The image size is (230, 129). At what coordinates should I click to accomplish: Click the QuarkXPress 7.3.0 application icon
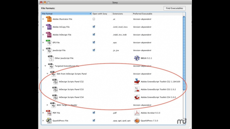(x=137, y=121)
